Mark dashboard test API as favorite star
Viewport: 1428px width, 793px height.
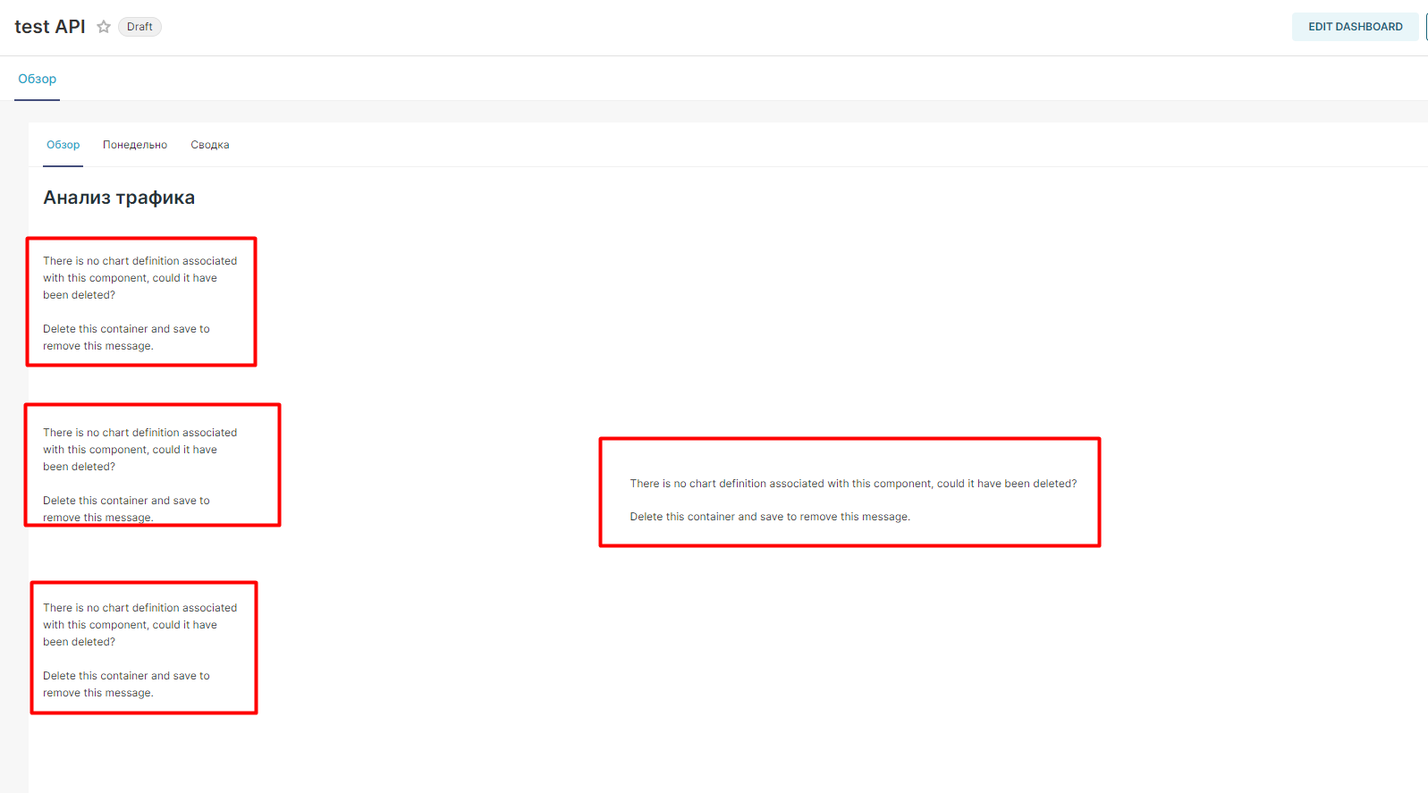(104, 27)
